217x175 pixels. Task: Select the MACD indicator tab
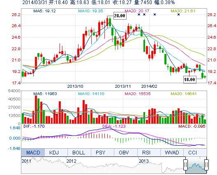(x=33, y=152)
